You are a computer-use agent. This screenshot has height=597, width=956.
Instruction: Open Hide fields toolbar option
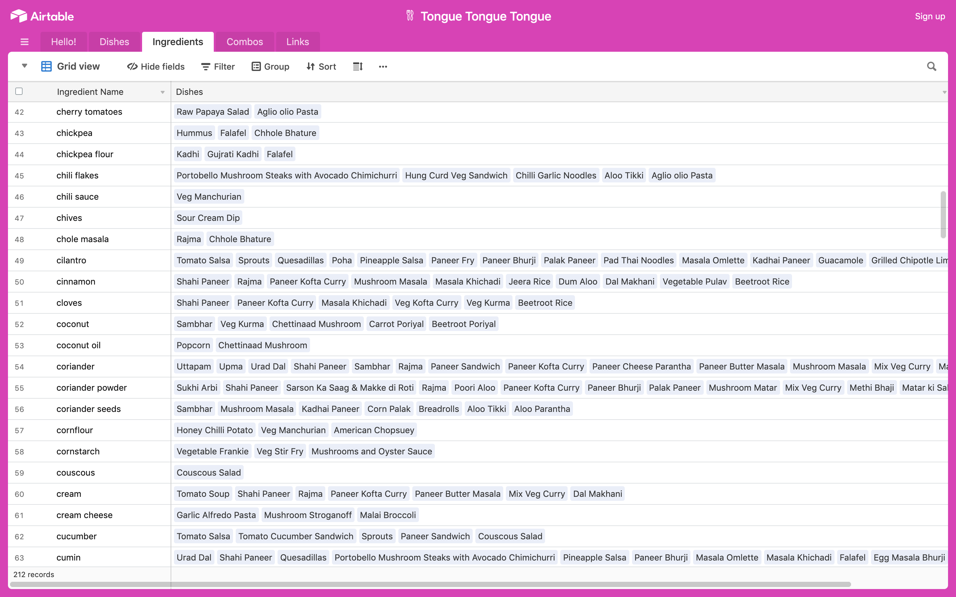(156, 66)
